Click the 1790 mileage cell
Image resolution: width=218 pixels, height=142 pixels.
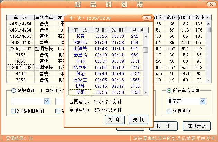point(135,92)
